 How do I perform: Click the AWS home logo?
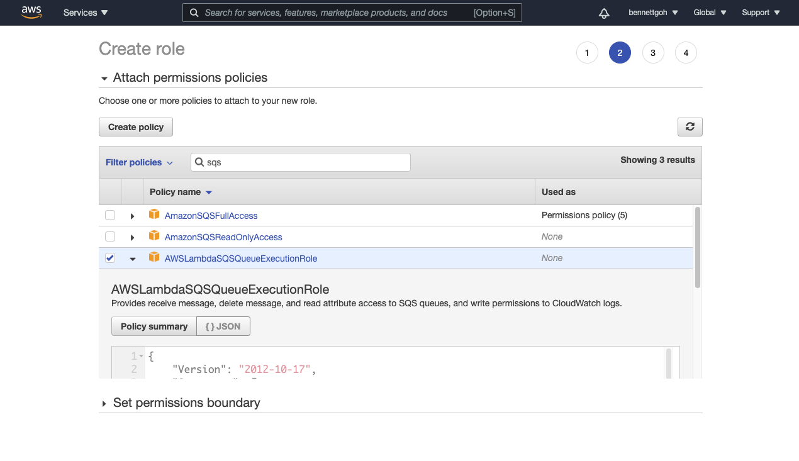point(31,12)
